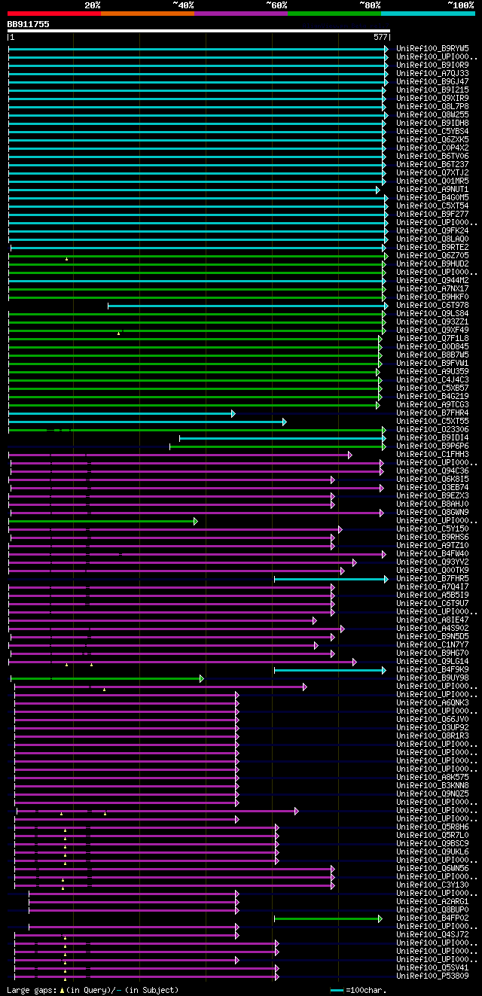Screen dimensions: 482x996
Task: Open hit UniRef100_A9TCG3
Action: point(432,404)
